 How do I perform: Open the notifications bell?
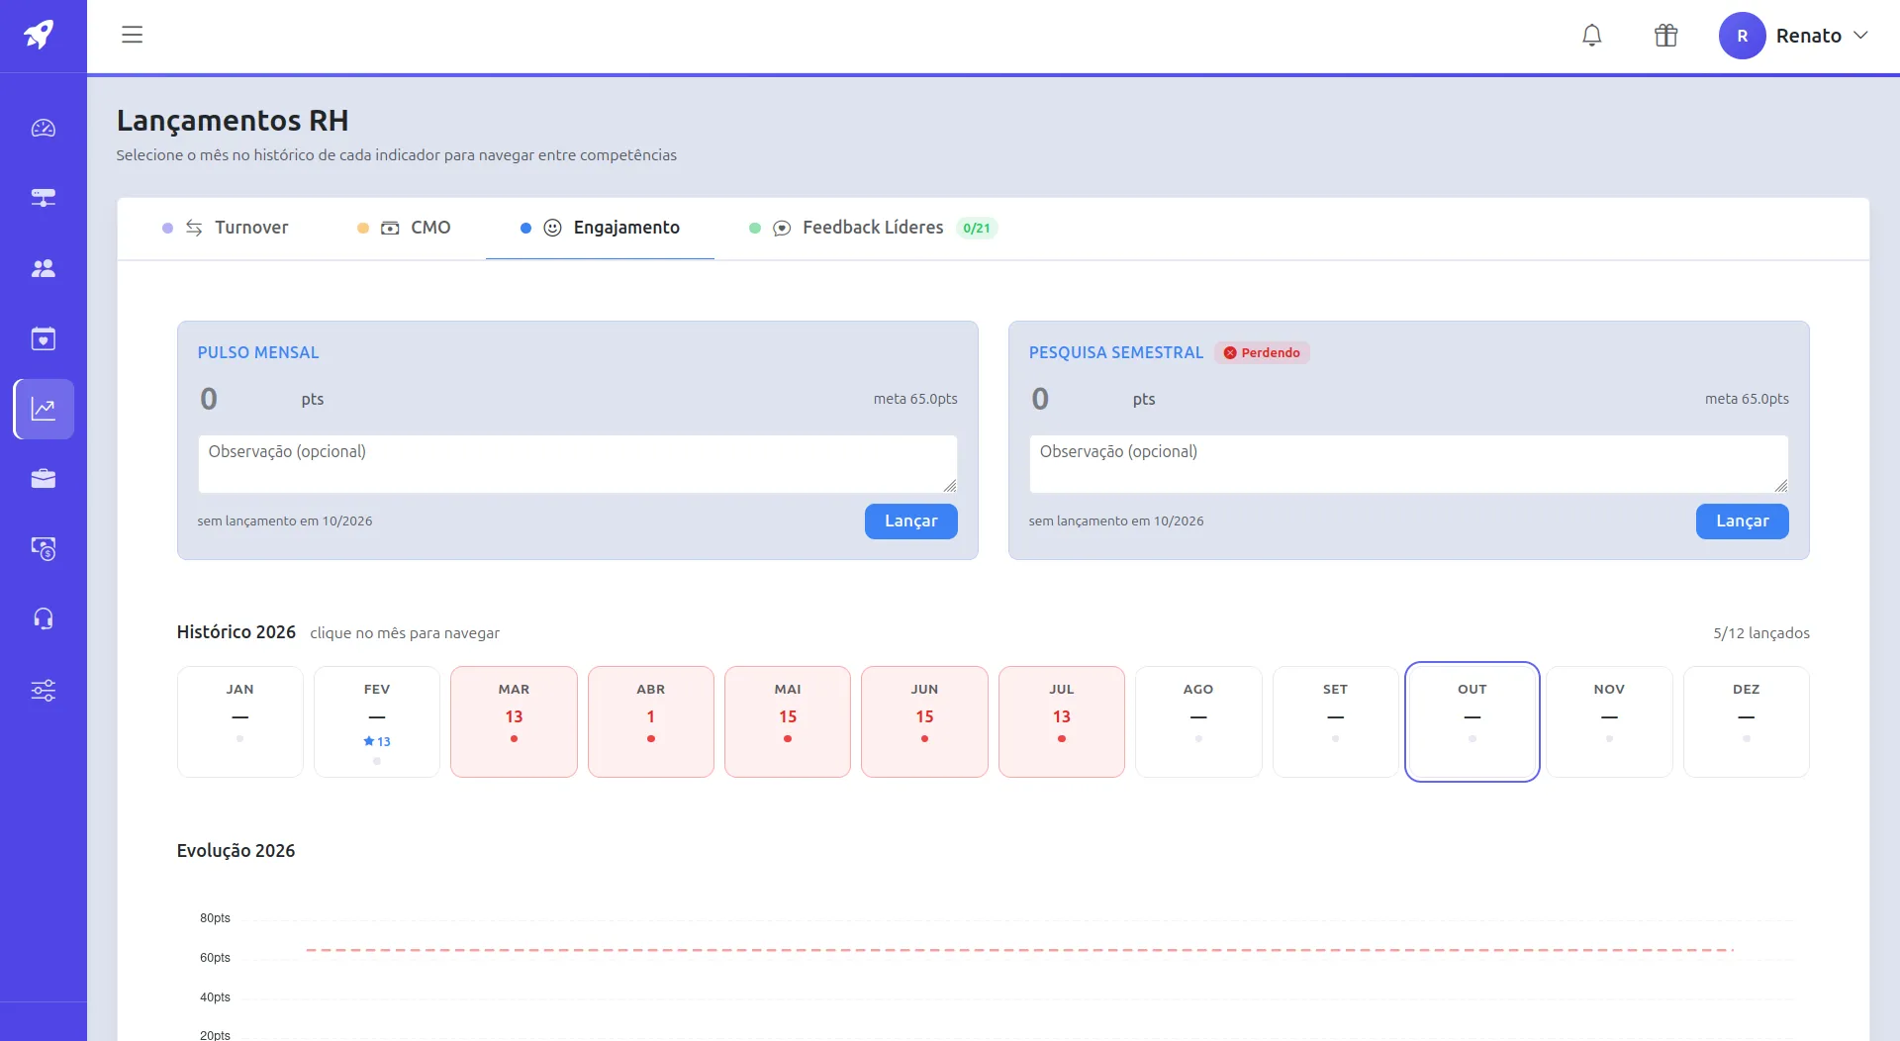click(x=1591, y=36)
